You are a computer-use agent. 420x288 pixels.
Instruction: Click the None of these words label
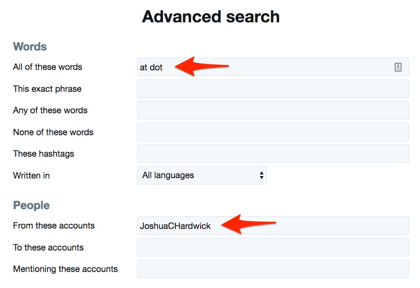click(x=53, y=132)
